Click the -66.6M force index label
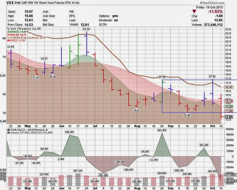The height and width of the screenshot is (190, 237). pyautogui.click(x=36, y=163)
